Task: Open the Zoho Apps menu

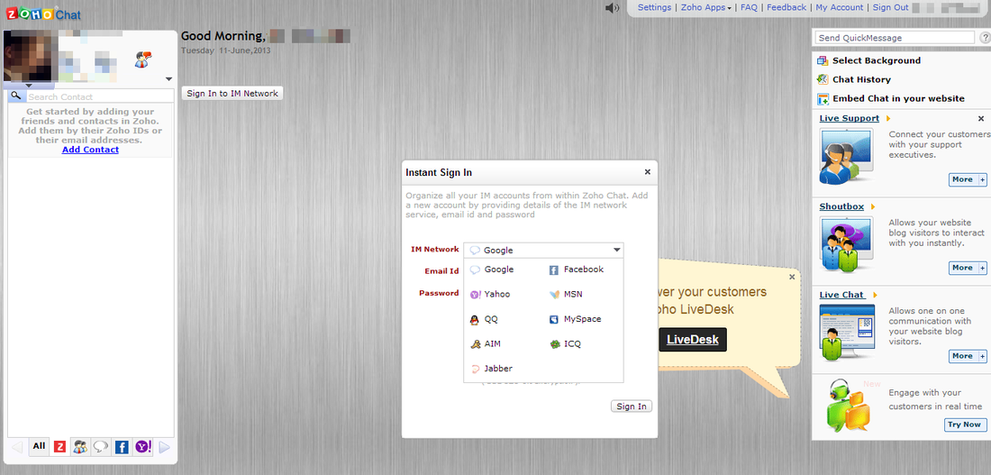Action: pos(706,7)
